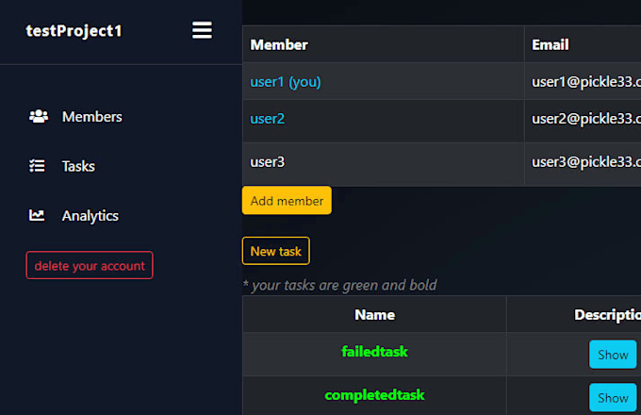Click the testProject1 project title
Image resolution: width=641 pixels, height=415 pixels.
(x=74, y=30)
